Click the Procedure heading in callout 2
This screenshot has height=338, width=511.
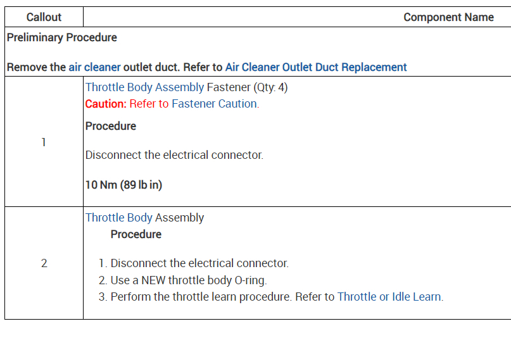click(136, 234)
